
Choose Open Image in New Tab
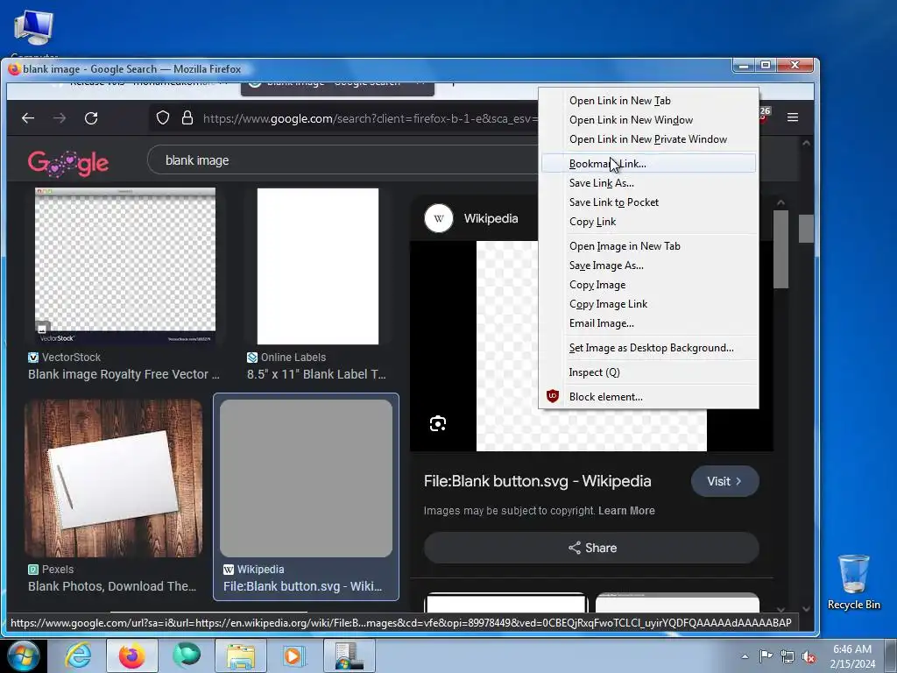(x=649, y=246)
